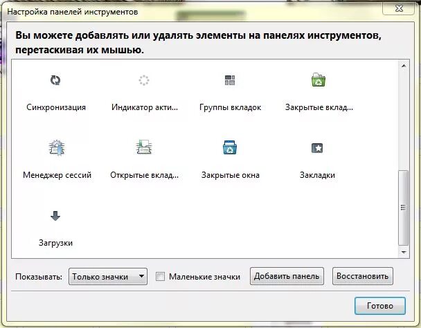The width and height of the screenshot is (421, 328).
Task: Click the scrollbar down arrow
Action: coord(404,252)
